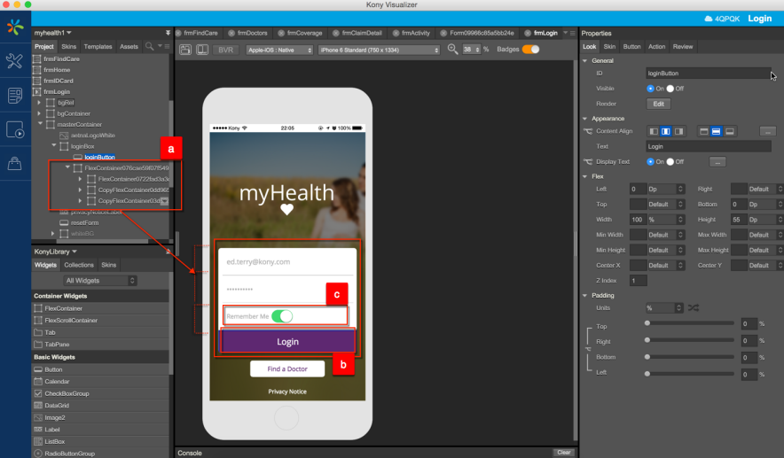
Task: Toggle the Badges switch off
Action: (x=531, y=49)
